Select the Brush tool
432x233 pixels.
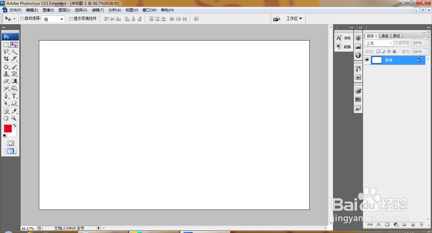point(14,67)
